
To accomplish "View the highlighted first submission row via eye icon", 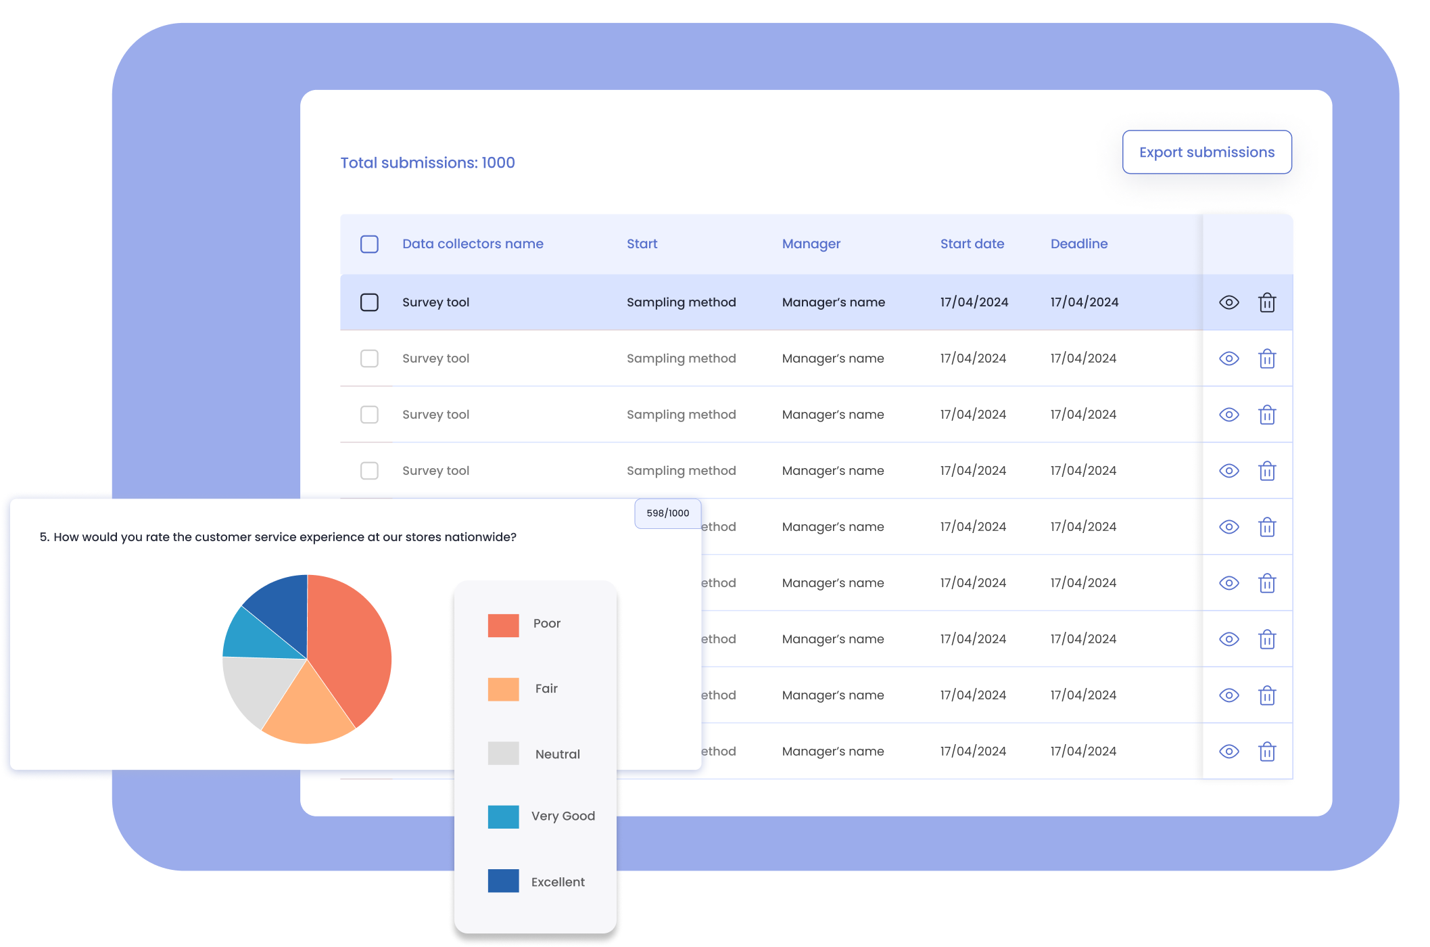I will [x=1229, y=302].
